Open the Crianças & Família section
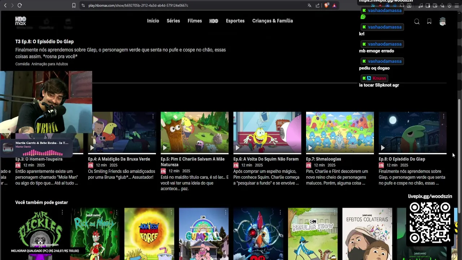The image size is (462, 260). tap(273, 21)
